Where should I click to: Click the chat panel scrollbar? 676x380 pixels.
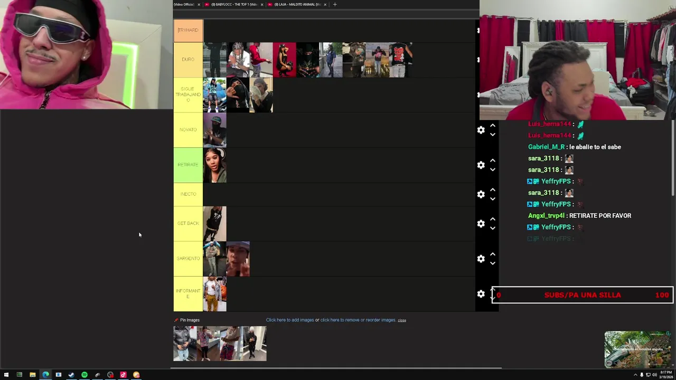(x=673, y=158)
